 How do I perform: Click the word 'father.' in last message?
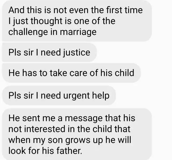(x=69, y=151)
